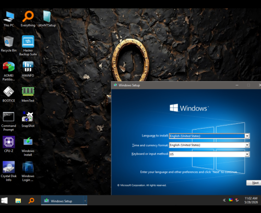This screenshot has width=261, height=213.
Task: Open Hasleo Backup Suite icon
Action: pos(28,45)
